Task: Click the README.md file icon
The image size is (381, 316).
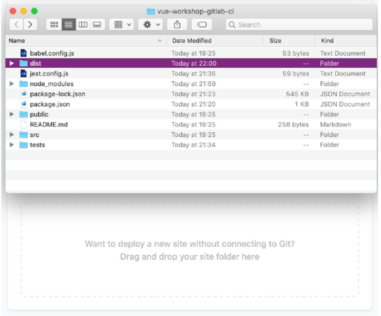Action: click(24, 124)
